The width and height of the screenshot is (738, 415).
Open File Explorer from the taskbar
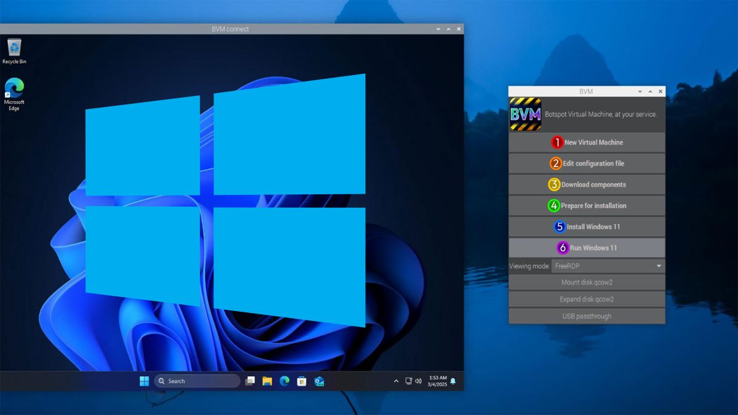(266, 381)
